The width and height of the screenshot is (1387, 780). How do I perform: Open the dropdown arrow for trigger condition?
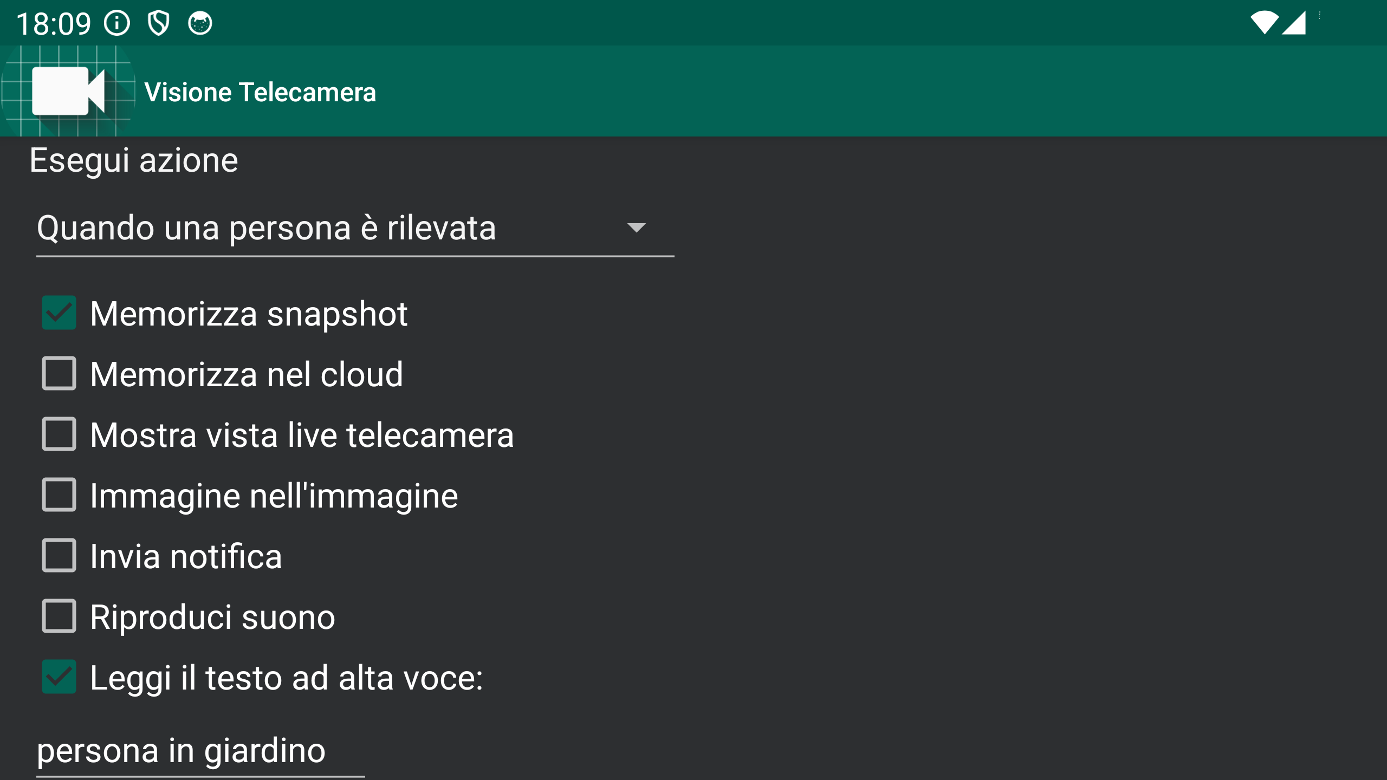[x=636, y=227]
